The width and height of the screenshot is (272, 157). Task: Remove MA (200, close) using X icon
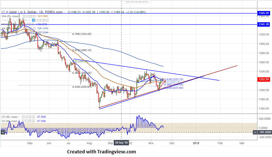point(34,28)
